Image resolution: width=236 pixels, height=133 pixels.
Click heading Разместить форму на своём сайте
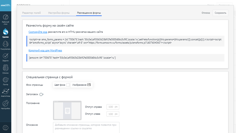[50, 26]
